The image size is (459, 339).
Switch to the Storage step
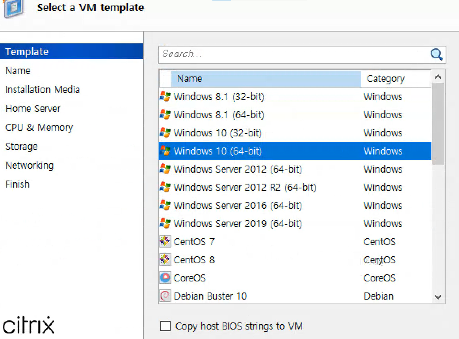coord(21,147)
